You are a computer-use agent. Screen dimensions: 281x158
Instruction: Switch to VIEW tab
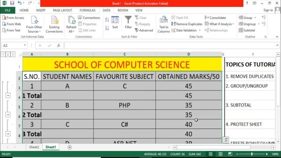click(139, 11)
